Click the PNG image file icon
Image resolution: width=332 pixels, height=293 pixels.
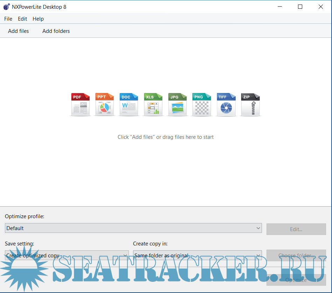[x=202, y=104]
